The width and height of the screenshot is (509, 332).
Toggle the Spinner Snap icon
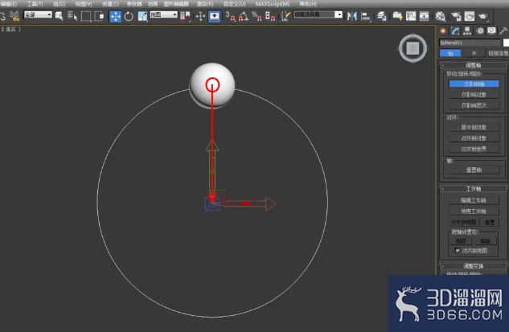tap(270, 16)
